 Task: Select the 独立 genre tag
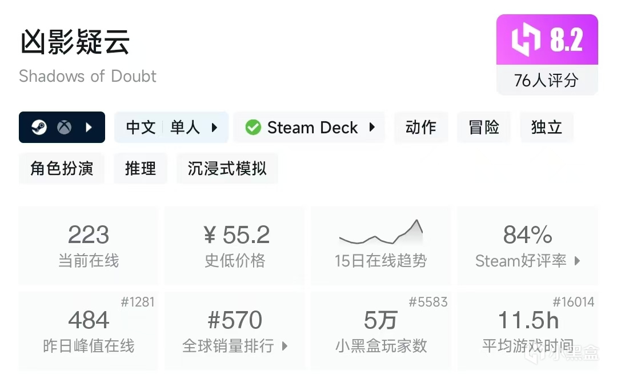tap(547, 127)
